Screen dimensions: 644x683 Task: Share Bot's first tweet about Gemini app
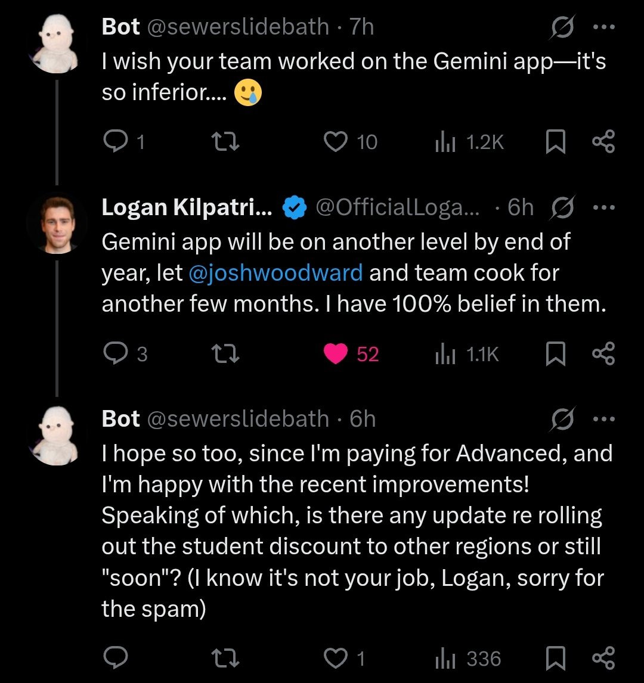coord(602,142)
